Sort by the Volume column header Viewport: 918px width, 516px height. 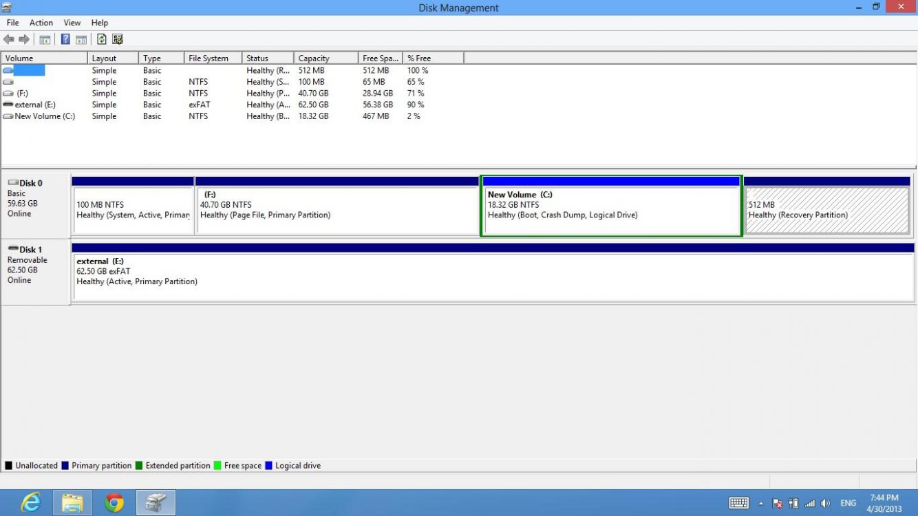click(x=45, y=58)
